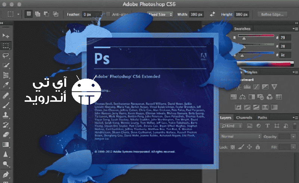Screen dimensions: 299x183
Task: Select the Pen tool
Action: pyautogui.click(x=6, y=174)
